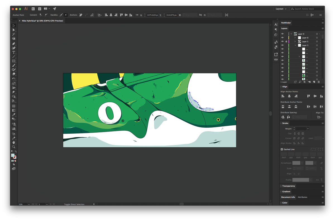The height and width of the screenshot is (220, 335).
Task: Collapse the Layer 9 group
Action: (x=291, y=34)
